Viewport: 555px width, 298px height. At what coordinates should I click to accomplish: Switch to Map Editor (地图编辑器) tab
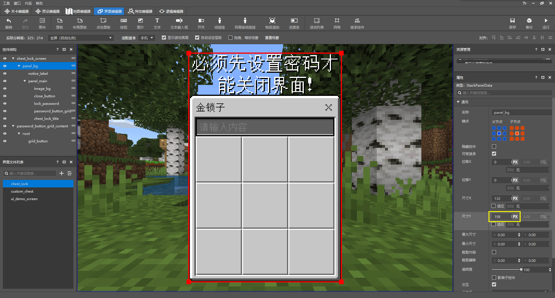pos(78,11)
